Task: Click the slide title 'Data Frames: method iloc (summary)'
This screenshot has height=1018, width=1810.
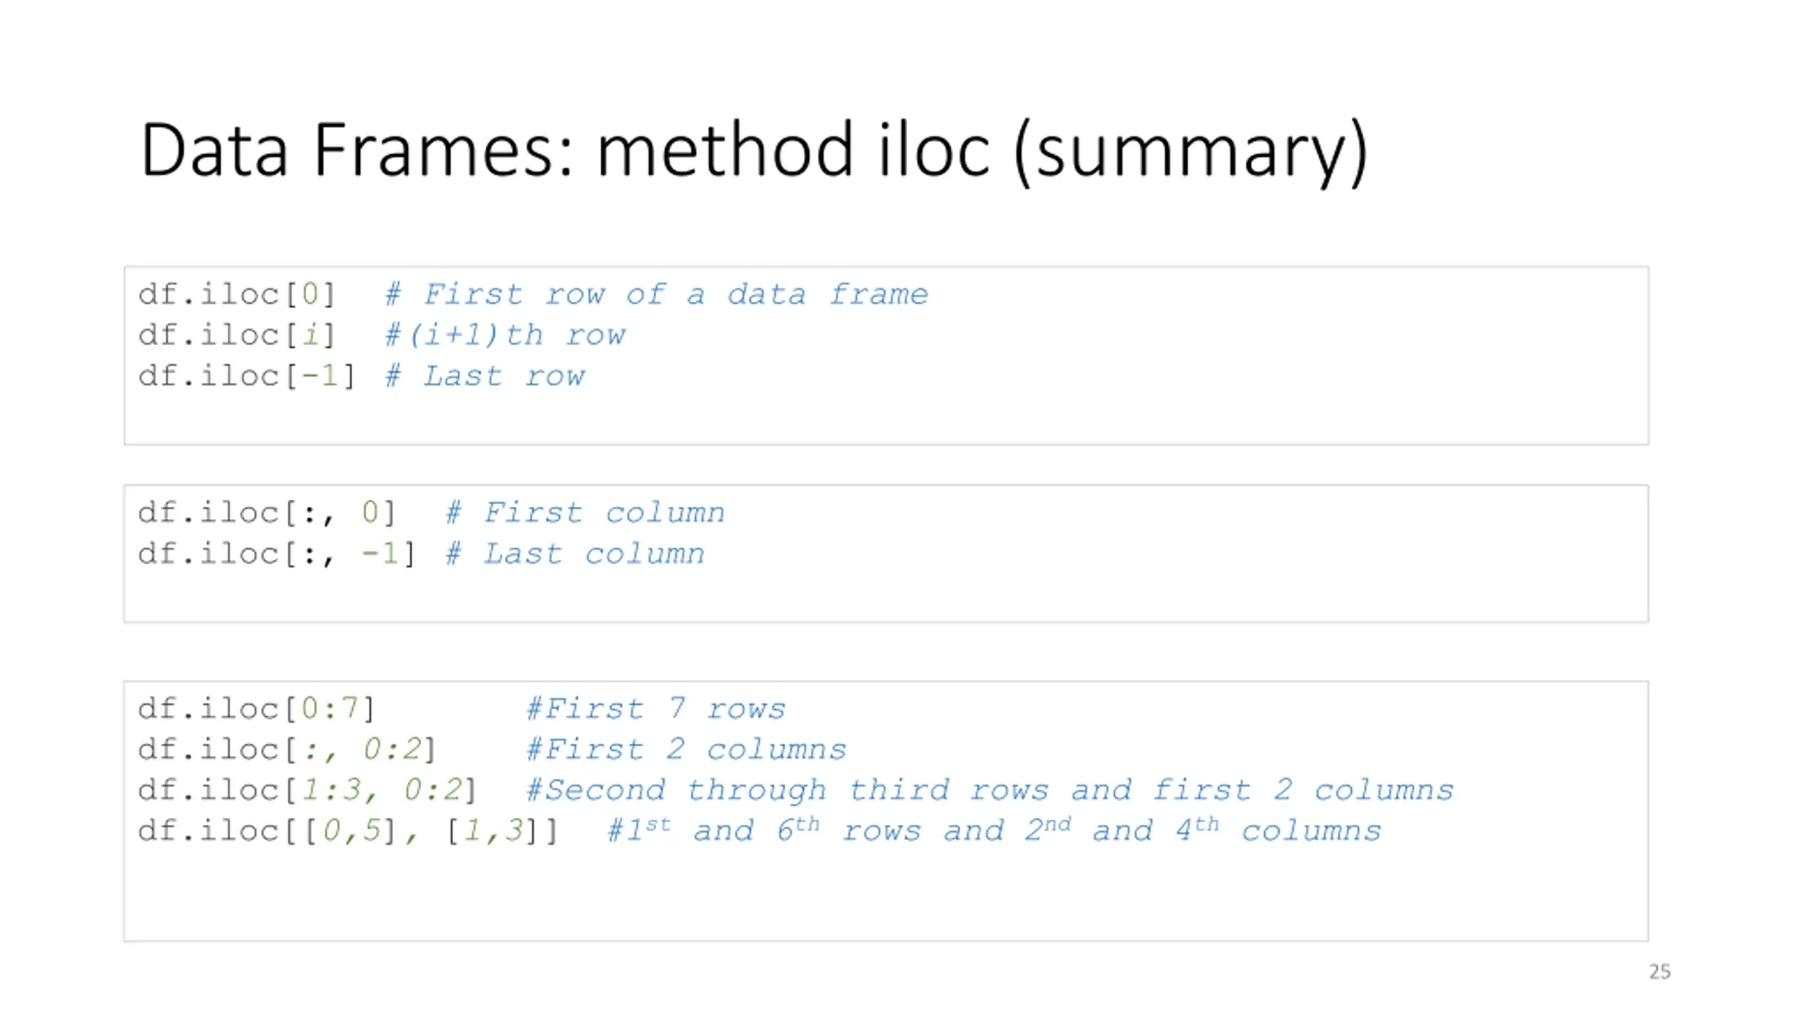Action: pos(754,151)
